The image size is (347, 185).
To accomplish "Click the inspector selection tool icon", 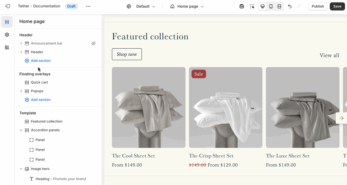I will (x=252, y=6).
